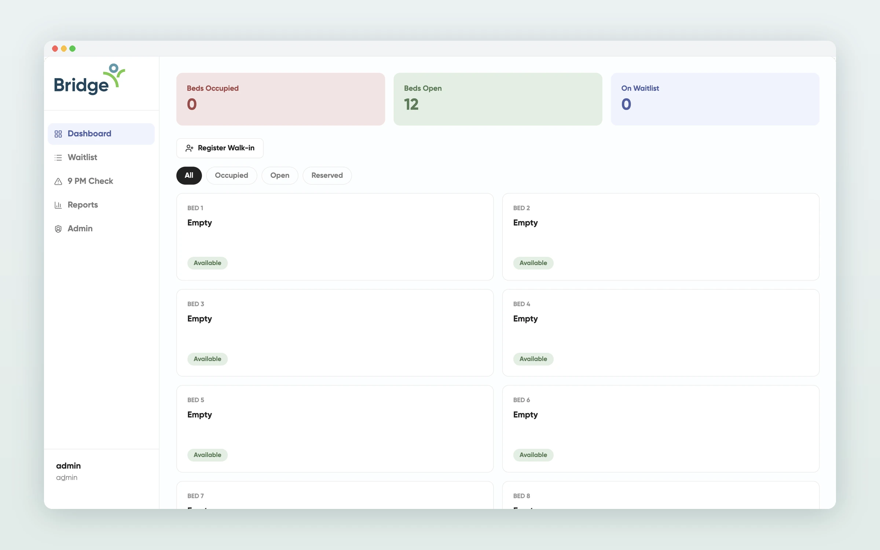Click Register Walk-in button

tap(220, 148)
